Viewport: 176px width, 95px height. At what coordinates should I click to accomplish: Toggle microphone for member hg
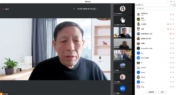tap(171, 53)
